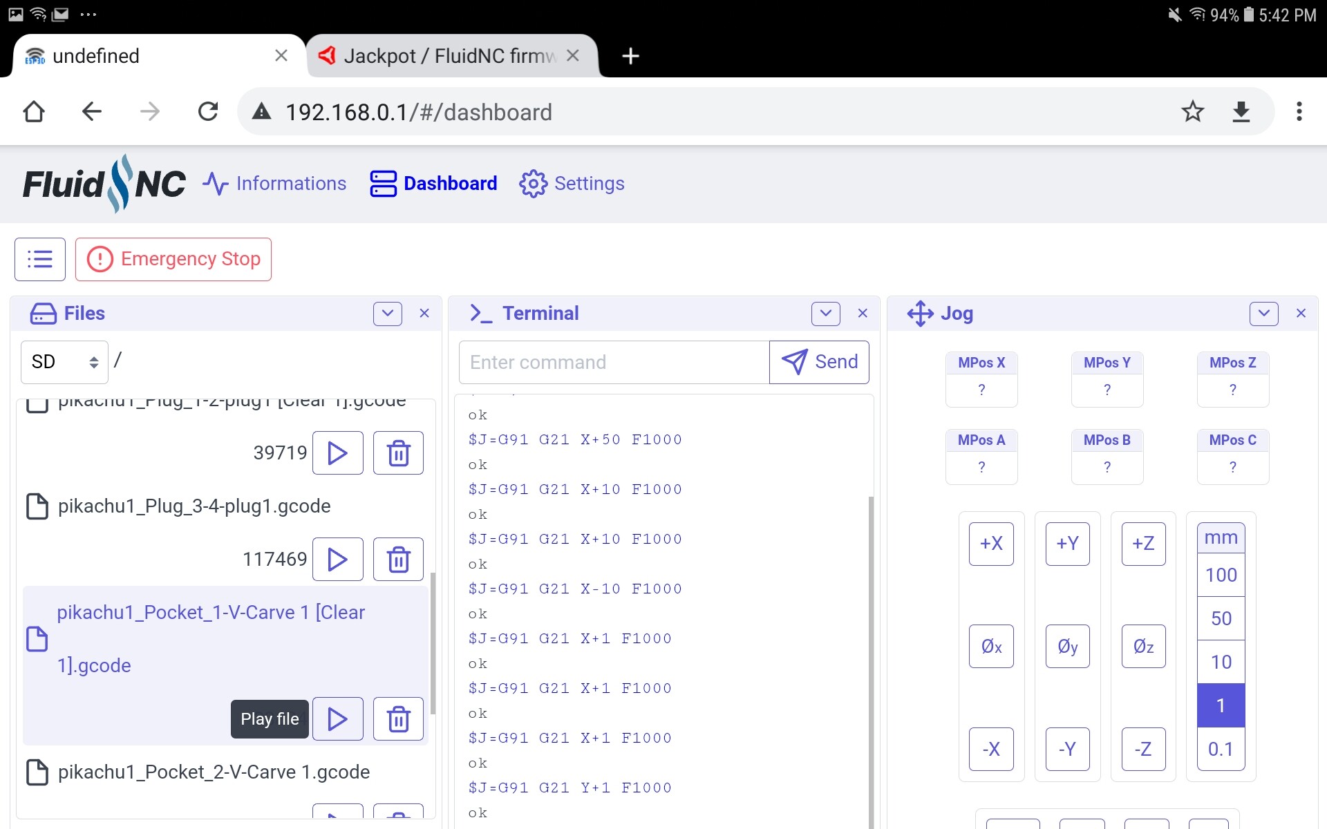The width and height of the screenshot is (1327, 829).
Task: Expand the Jog panel options dropdown
Action: click(1264, 314)
